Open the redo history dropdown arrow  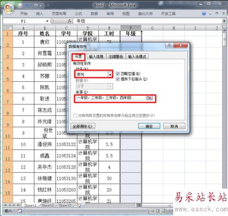(x=41, y=6)
